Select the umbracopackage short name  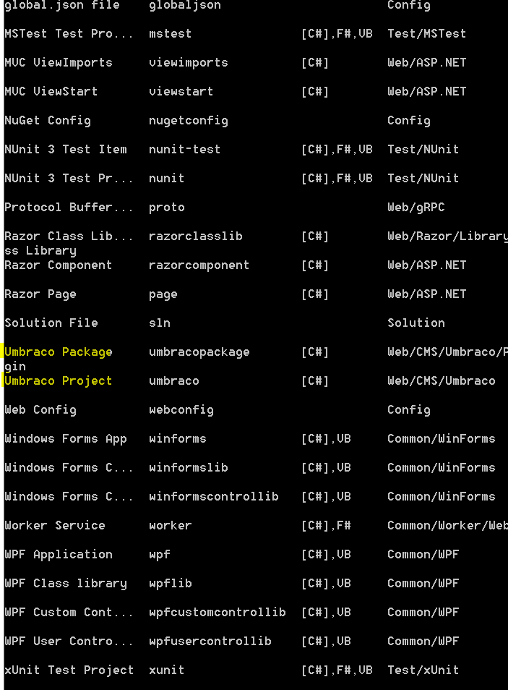199,352
